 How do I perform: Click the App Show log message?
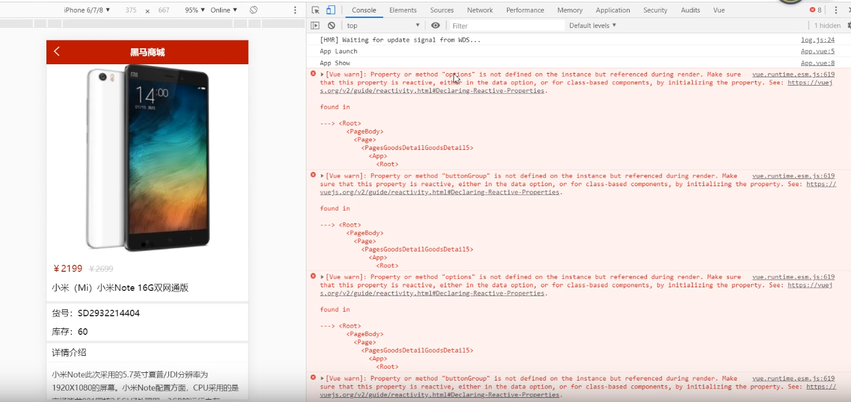pos(335,63)
